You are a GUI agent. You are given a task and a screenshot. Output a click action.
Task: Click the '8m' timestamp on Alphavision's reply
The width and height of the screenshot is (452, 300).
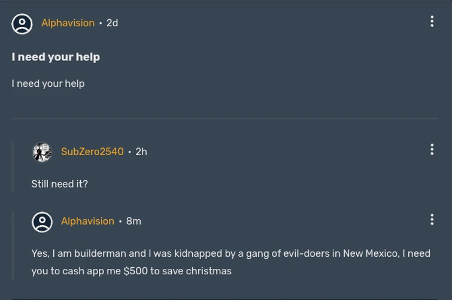(x=134, y=221)
